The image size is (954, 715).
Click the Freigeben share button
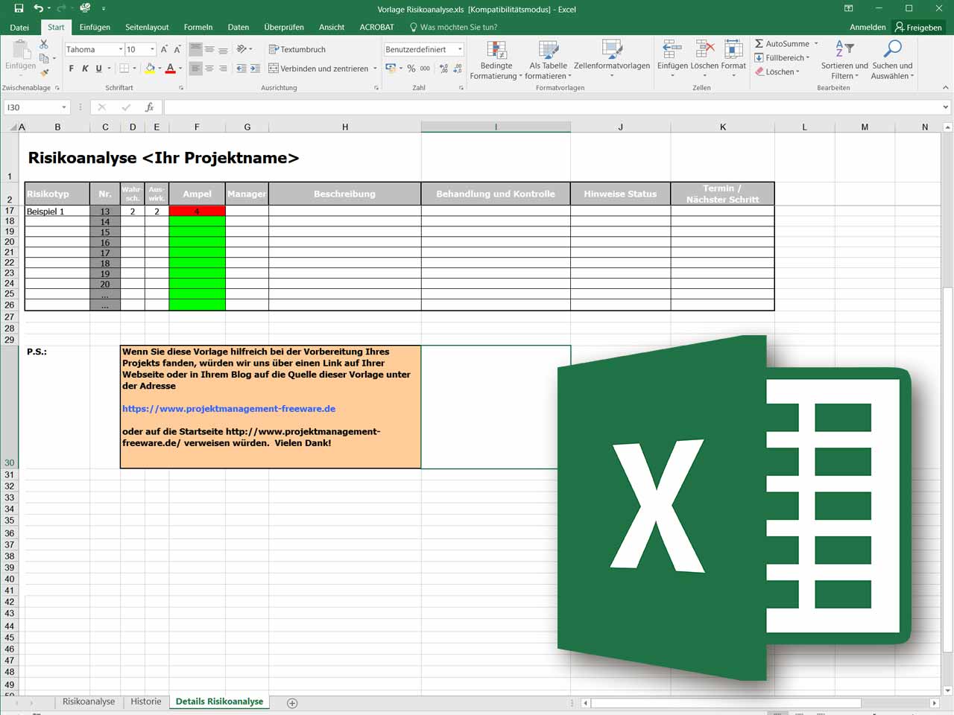(918, 27)
